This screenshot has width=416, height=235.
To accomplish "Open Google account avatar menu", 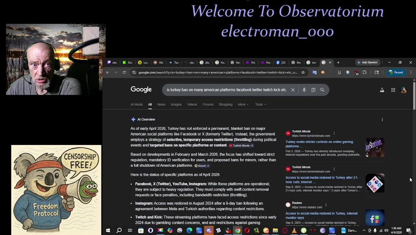I will point(404,90).
